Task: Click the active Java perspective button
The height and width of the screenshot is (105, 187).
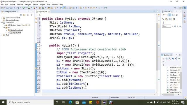Action: coord(185,8)
